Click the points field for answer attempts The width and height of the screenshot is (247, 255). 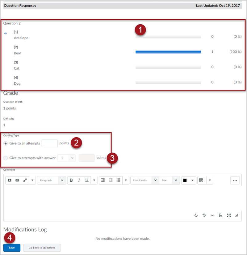[x=86, y=158]
